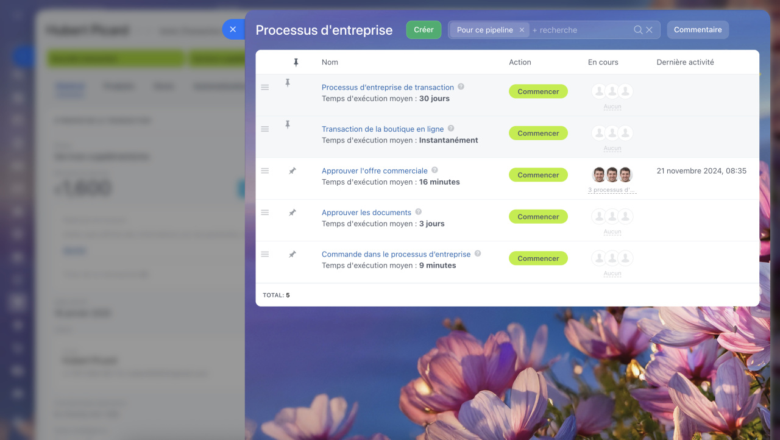Viewport: 780px width, 440px height.
Task: Click the pin icon in the table header
Action: coord(296,62)
